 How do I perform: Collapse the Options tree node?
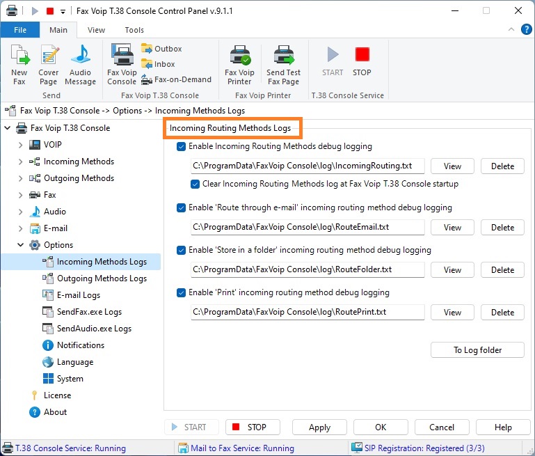click(x=20, y=245)
